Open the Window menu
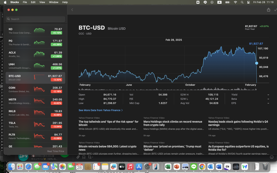Screen dimensions: 277x173 (53, 2)
